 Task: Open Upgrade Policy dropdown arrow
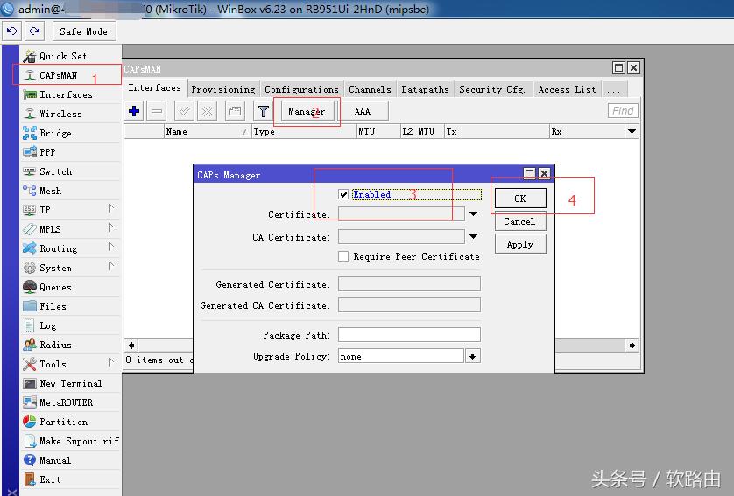[473, 356]
